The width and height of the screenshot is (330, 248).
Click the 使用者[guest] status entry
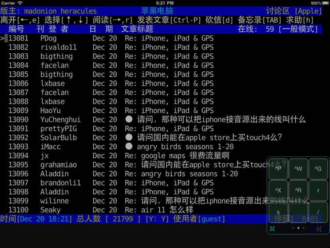point(199,219)
